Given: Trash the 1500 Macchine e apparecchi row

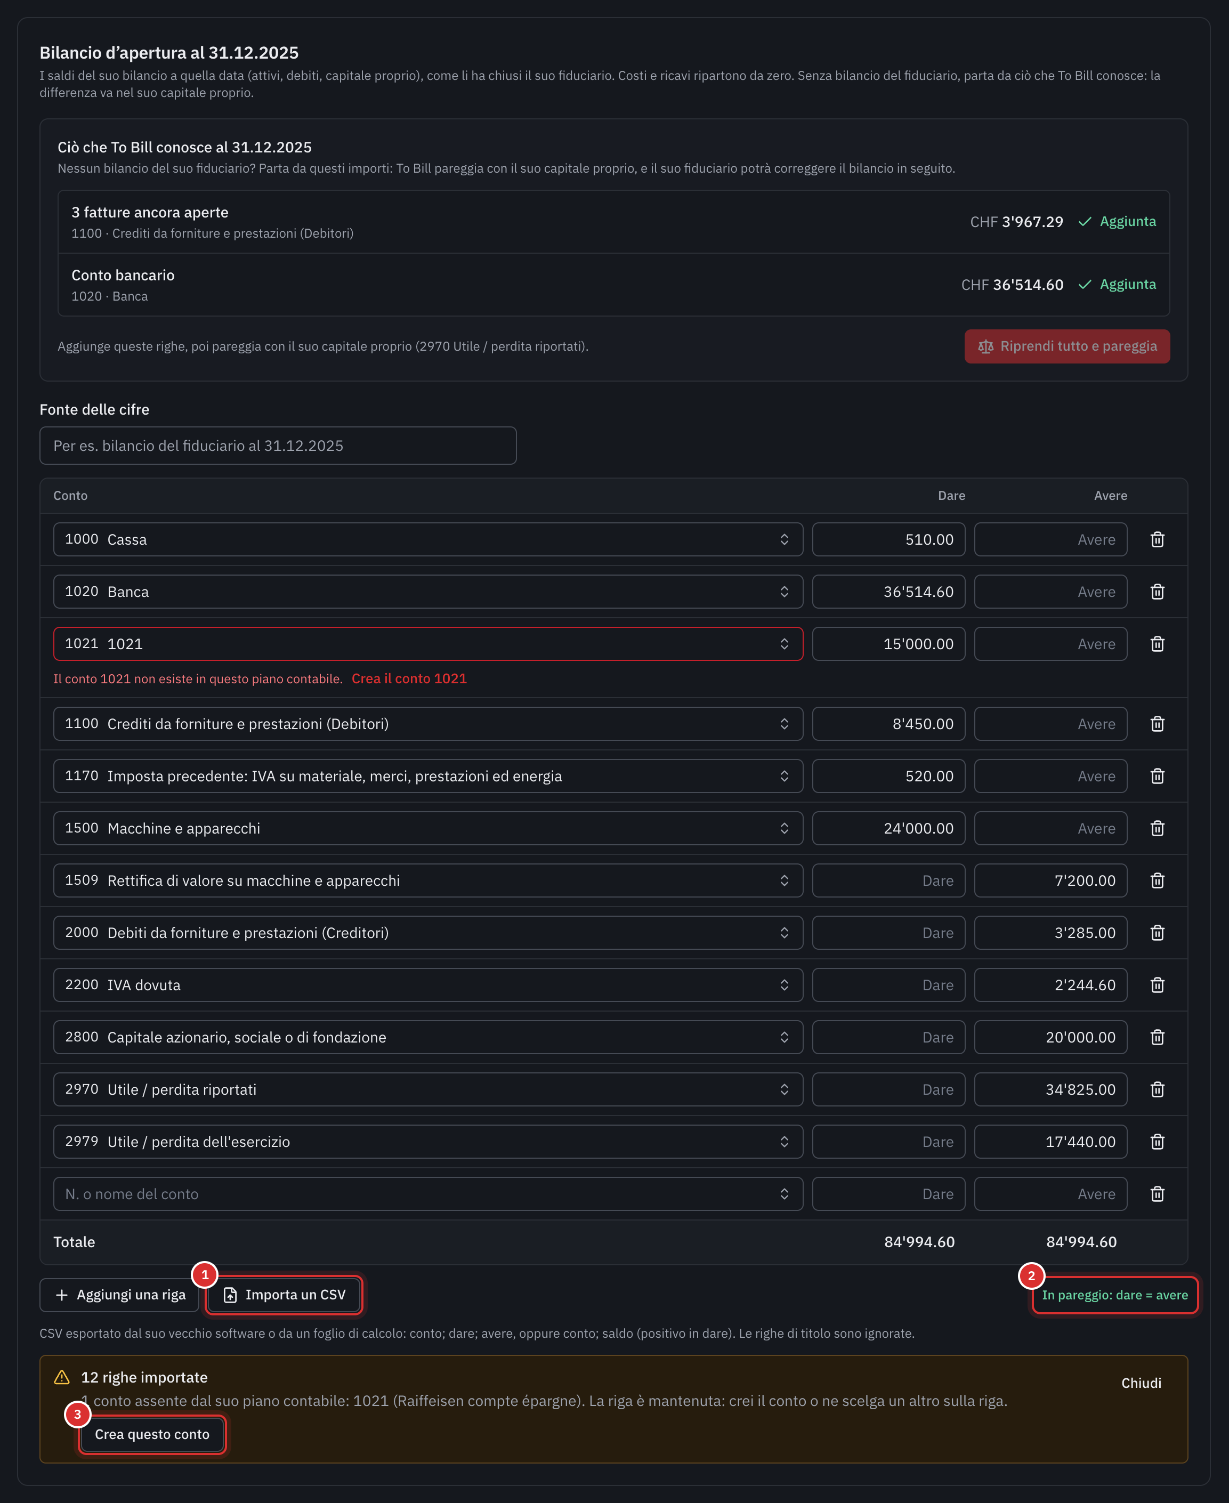Looking at the screenshot, I should [1157, 828].
